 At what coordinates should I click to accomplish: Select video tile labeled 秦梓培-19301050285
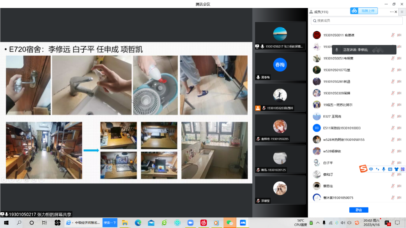click(x=280, y=128)
